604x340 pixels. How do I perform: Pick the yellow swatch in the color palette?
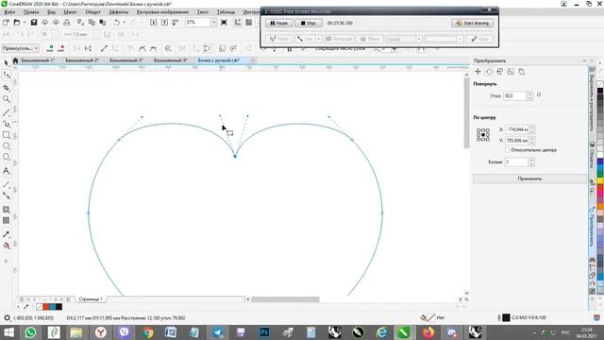point(600,180)
